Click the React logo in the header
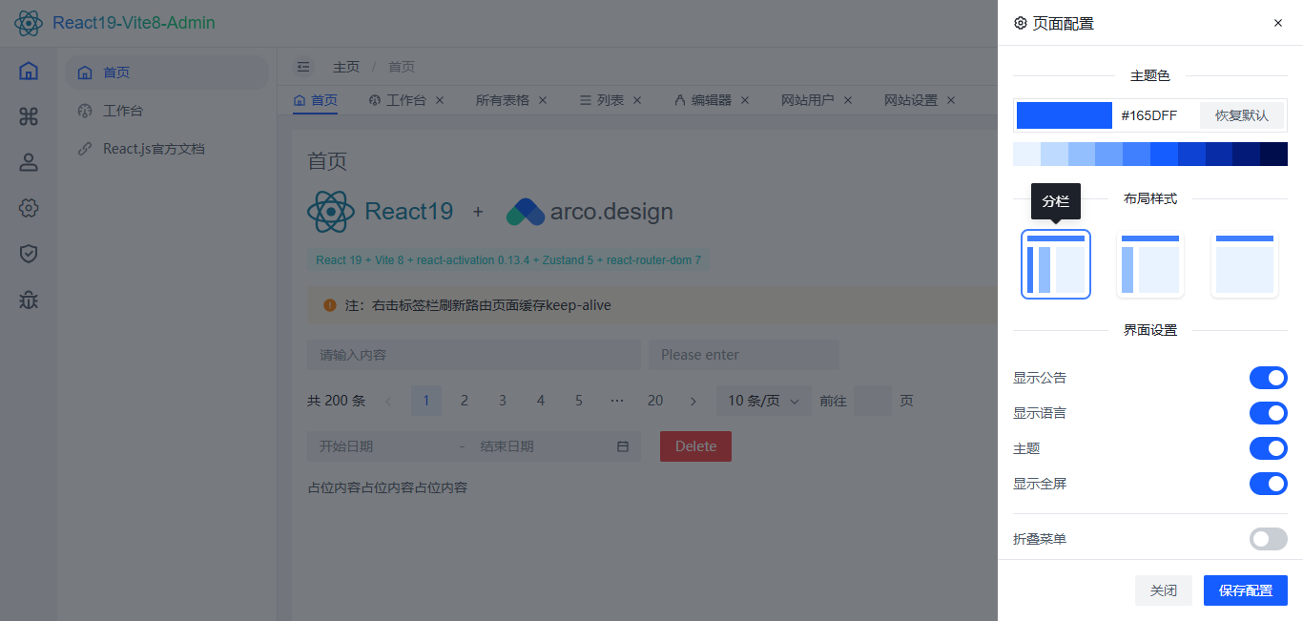 [29, 23]
